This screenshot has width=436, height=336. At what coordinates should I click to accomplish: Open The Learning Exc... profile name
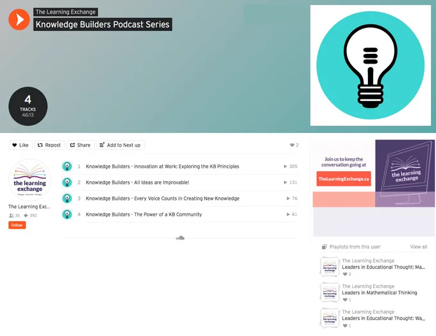[x=29, y=207]
